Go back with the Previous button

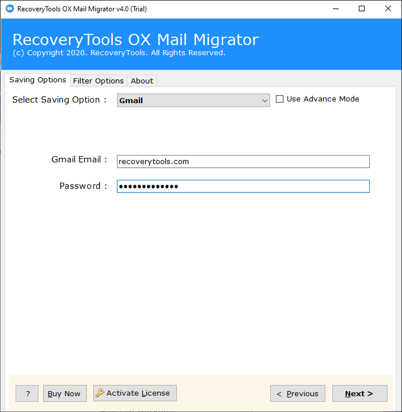298,394
